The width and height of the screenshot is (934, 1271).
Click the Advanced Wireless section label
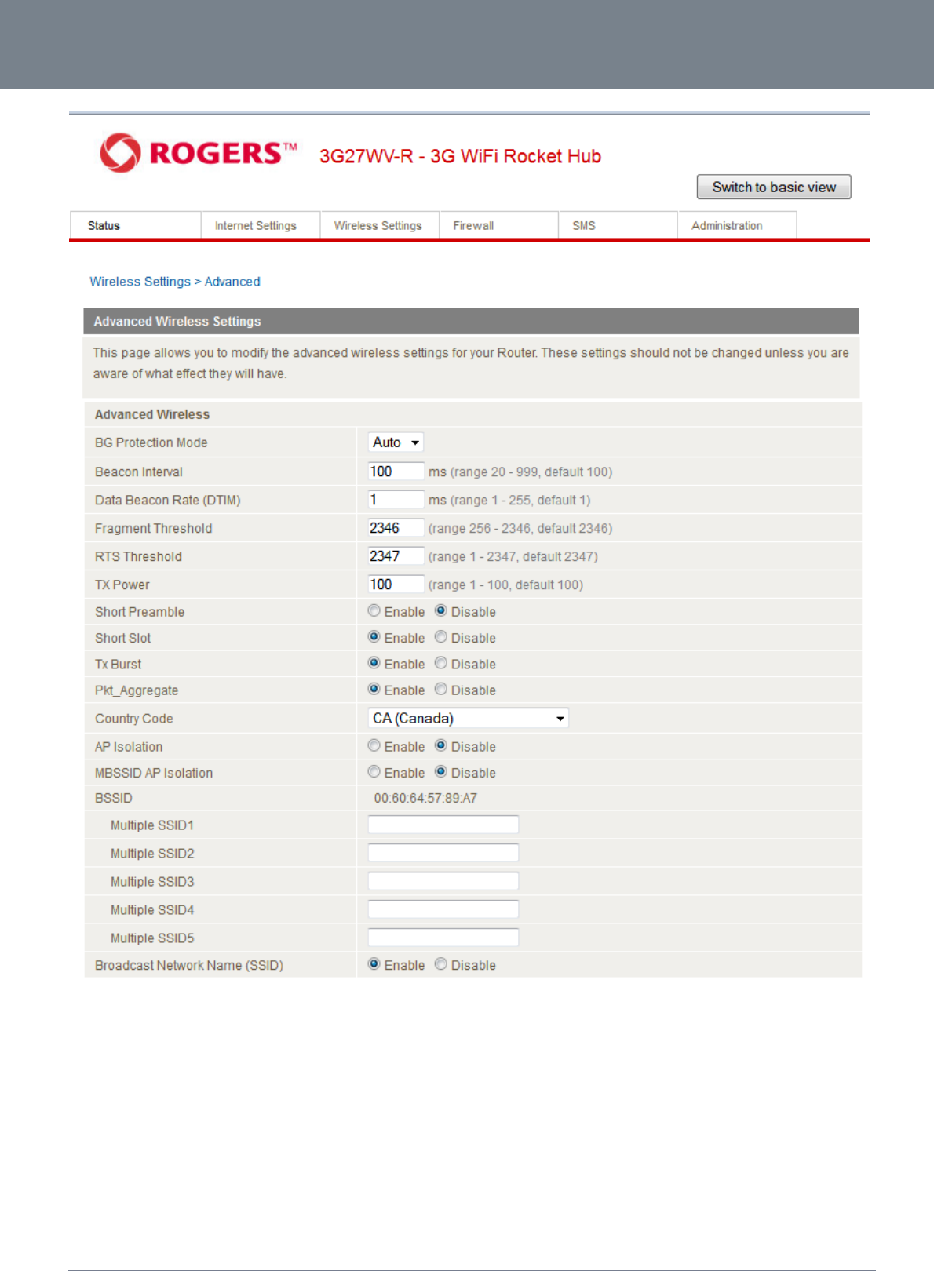(x=152, y=414)
